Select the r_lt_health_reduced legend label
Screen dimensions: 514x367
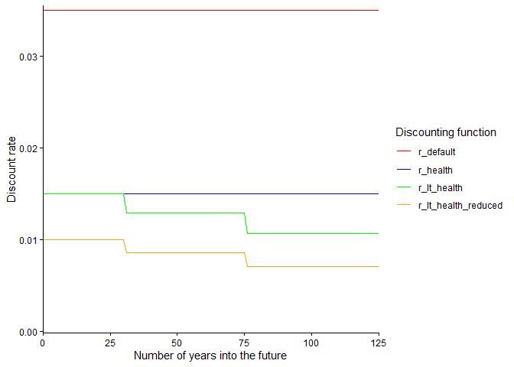click(x=460, y=206)
